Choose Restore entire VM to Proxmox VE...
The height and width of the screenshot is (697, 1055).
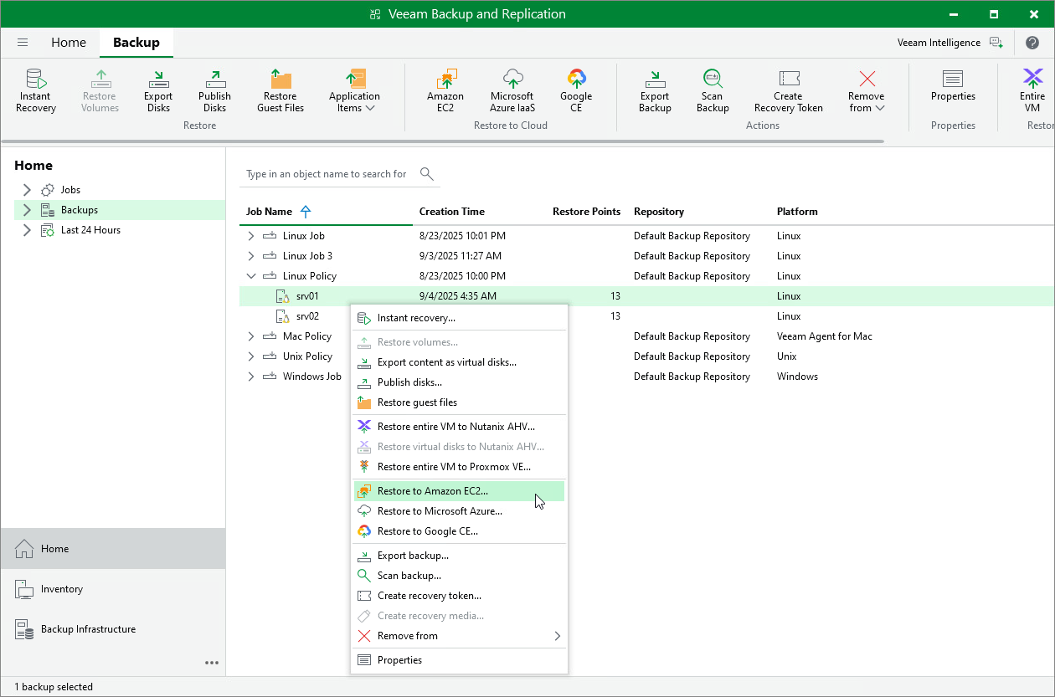459,467
